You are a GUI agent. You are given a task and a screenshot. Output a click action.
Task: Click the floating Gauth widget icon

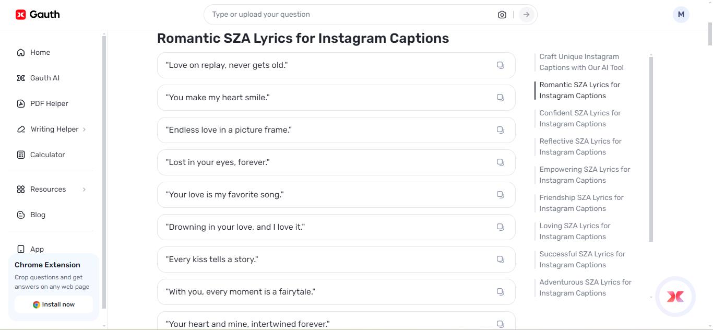(675, 296)
